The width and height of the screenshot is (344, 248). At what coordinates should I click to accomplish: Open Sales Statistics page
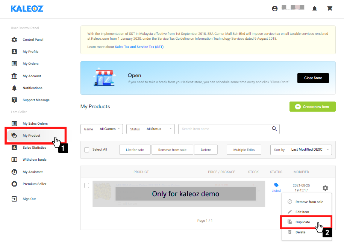[35, 148]
